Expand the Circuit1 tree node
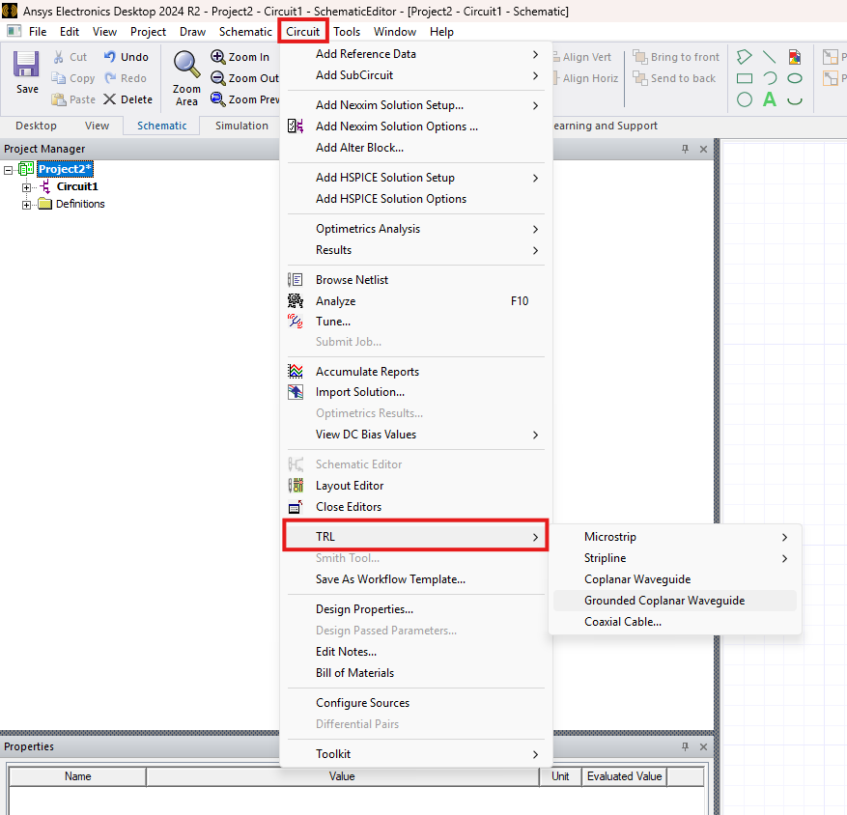 [27, 186]
